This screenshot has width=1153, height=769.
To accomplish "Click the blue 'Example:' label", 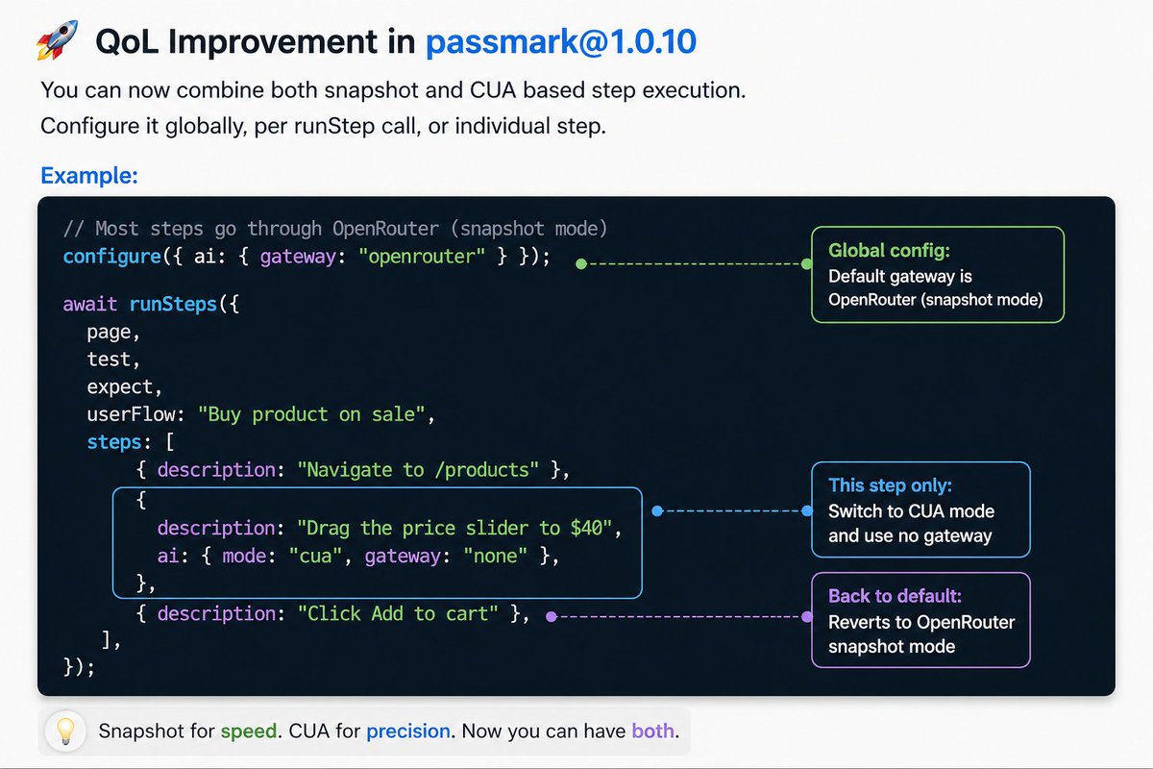I will [89, 176].
